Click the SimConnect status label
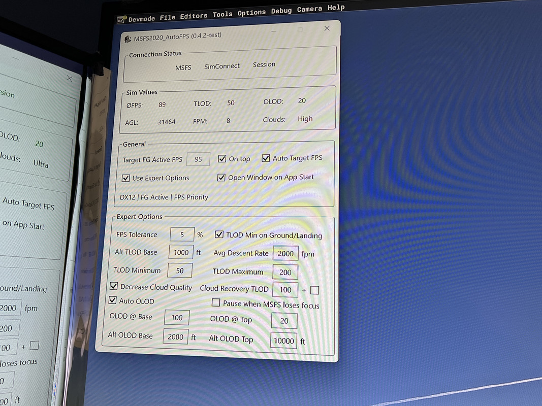Viewport: 542px width, 406px height. point(221,66)
